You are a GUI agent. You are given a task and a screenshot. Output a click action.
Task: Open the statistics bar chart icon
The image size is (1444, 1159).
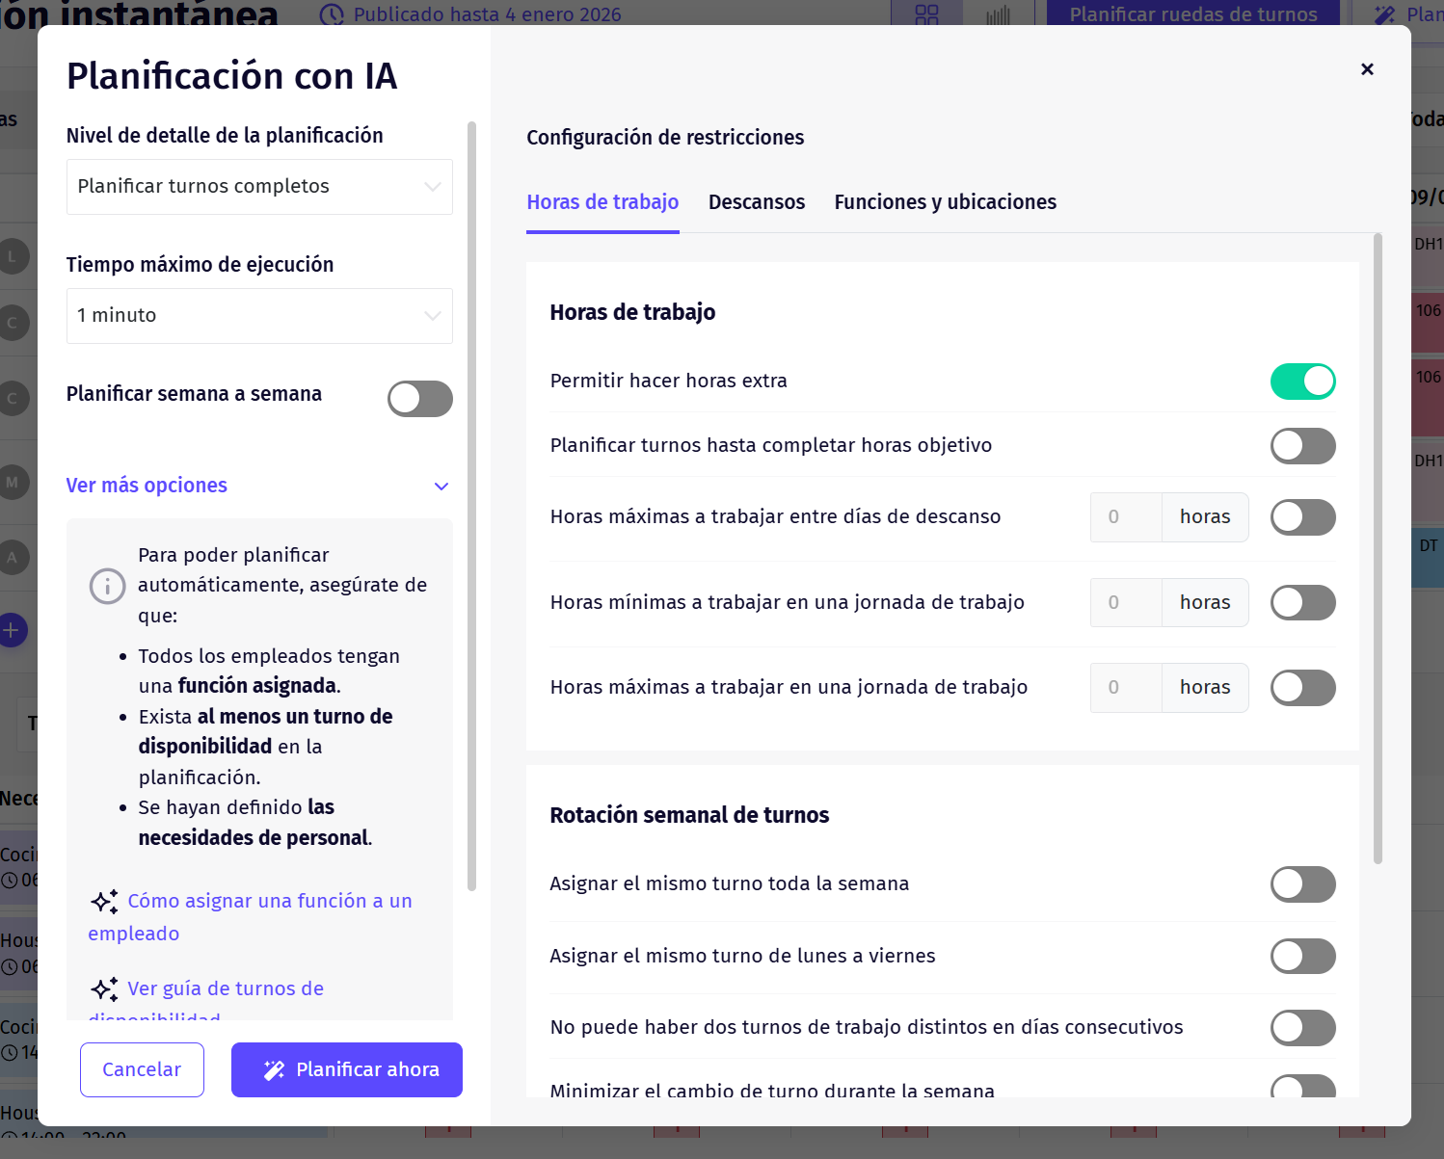coord(998,15)
